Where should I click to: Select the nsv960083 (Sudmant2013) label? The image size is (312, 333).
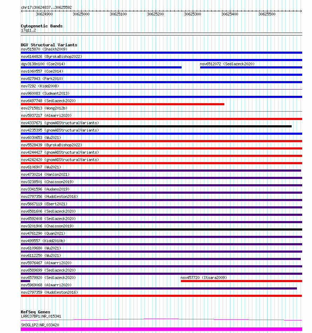coord(45,93)
